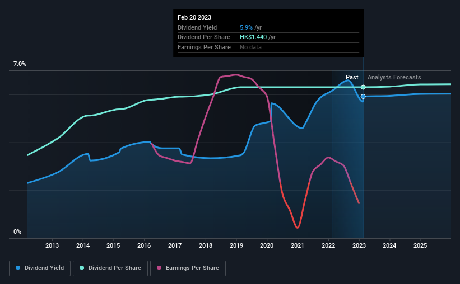Viewport: 460px width, 284px height.
Task: Click the 2013 x-axis label
Action: click(52, 245)
